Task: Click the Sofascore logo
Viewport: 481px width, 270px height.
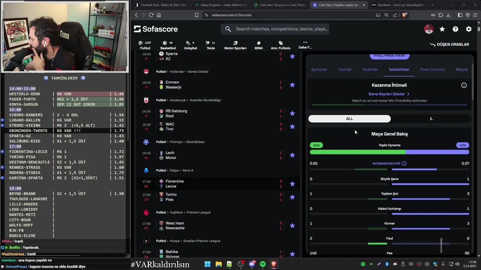Action: 156,29
